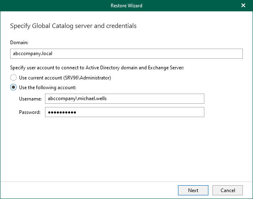Viewport: 253px width, 199px height.
Task: Click the 'Password:' label
Action: 30,112
